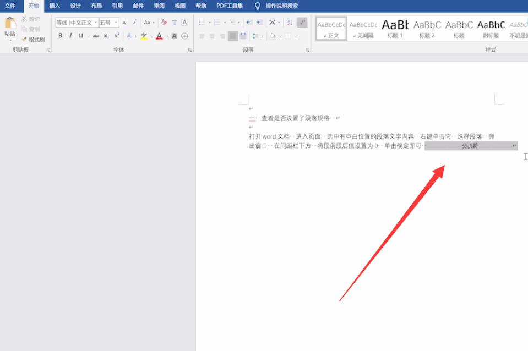Apply red font color with the A icon
528x351 pixels.
[x=159, y=36]
